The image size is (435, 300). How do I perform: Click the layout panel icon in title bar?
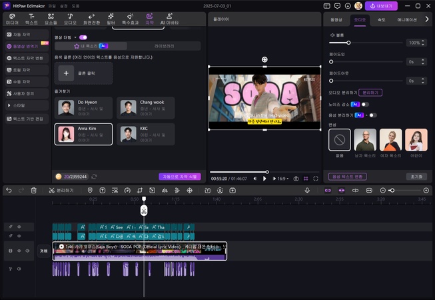pyautogui.click(x=327, y=6)
